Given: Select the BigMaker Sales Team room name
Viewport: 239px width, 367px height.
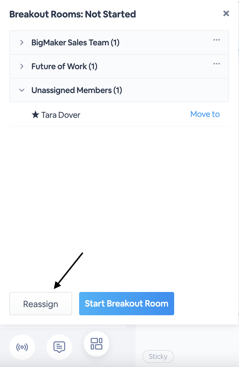Looking at the screenshot, I should tap(75, 43).
